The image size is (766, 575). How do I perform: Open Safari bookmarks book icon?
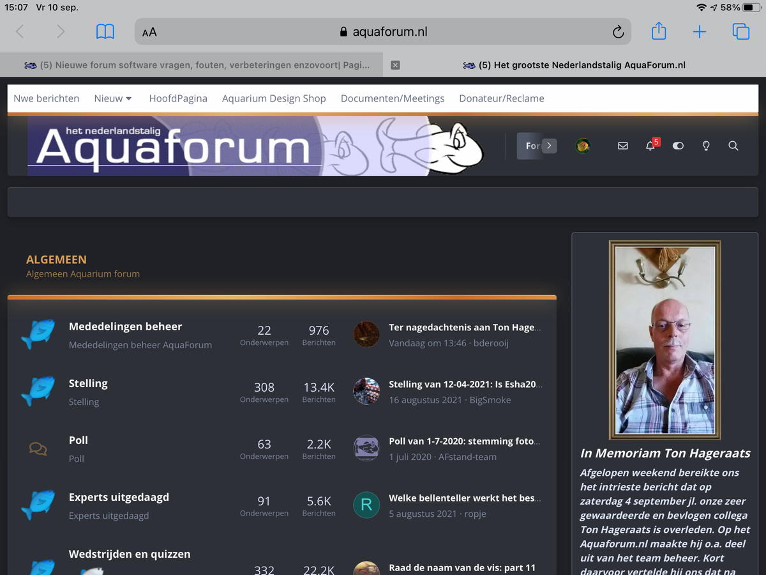[x=105, y=31]
